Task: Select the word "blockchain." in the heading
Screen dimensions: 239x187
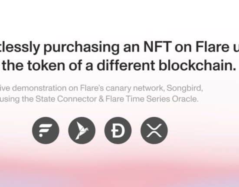Action: point(197,66)
